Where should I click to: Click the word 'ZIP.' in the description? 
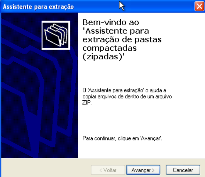(87, 103)
